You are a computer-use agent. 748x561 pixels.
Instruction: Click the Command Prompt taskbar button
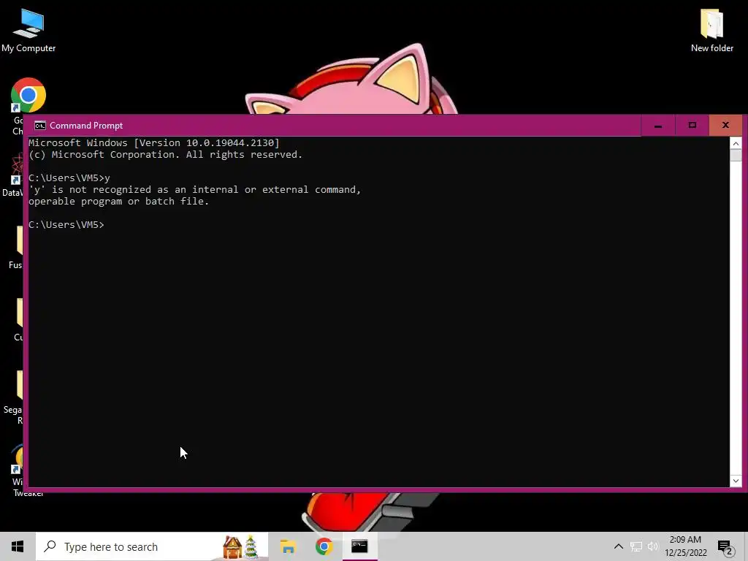(x=359, y=546)
